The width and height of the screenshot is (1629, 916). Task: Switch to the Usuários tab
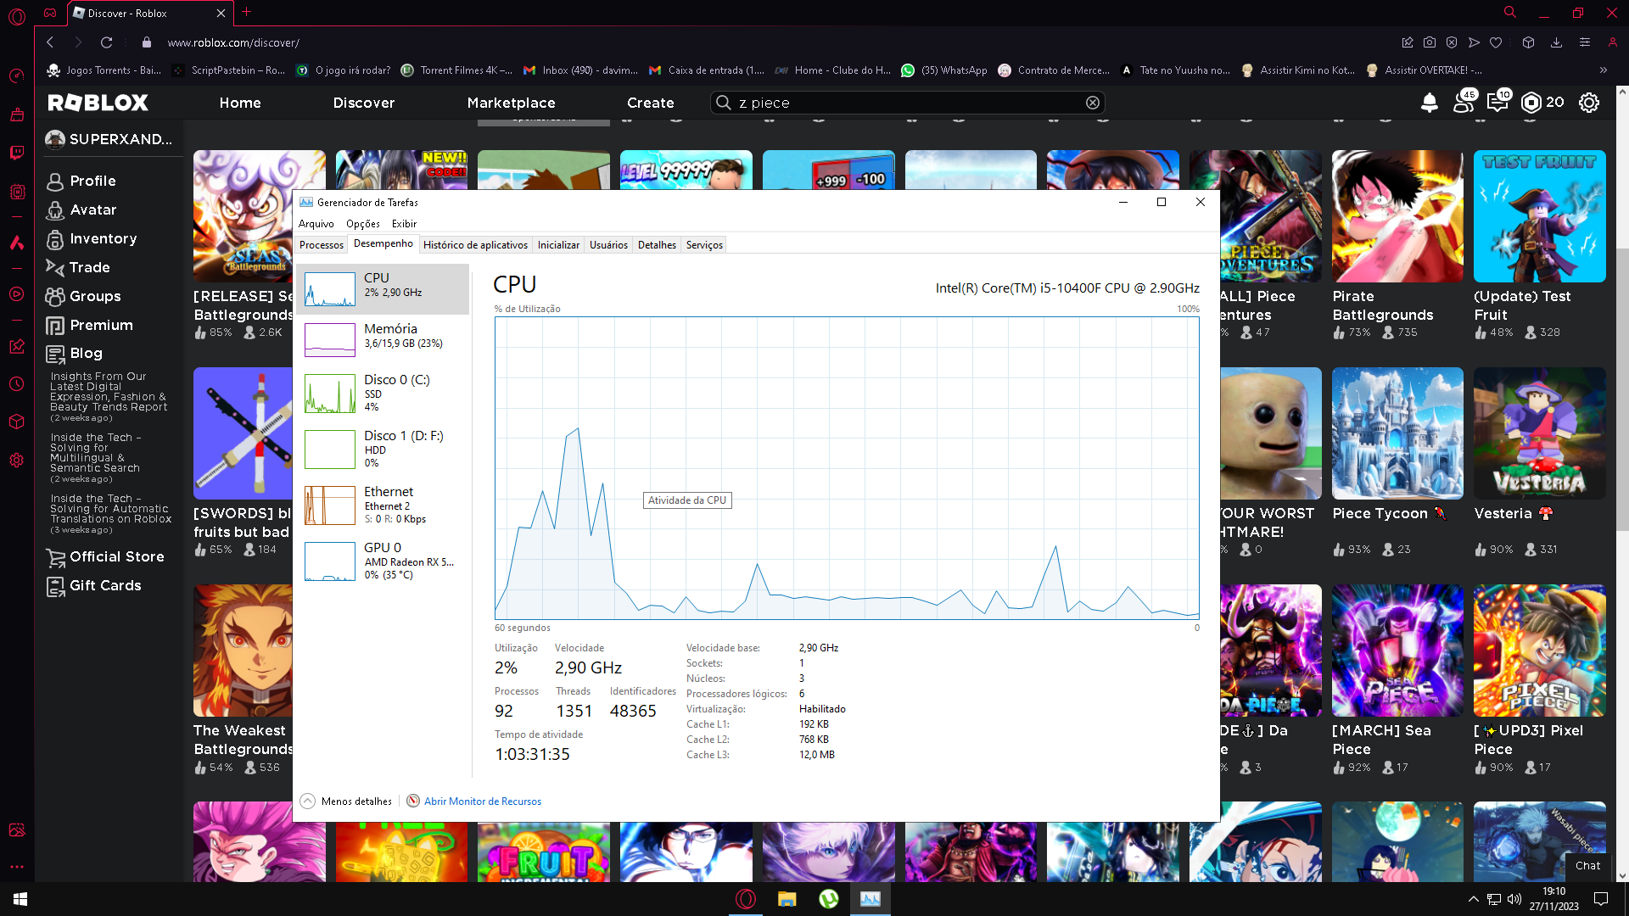coord(608,245)
